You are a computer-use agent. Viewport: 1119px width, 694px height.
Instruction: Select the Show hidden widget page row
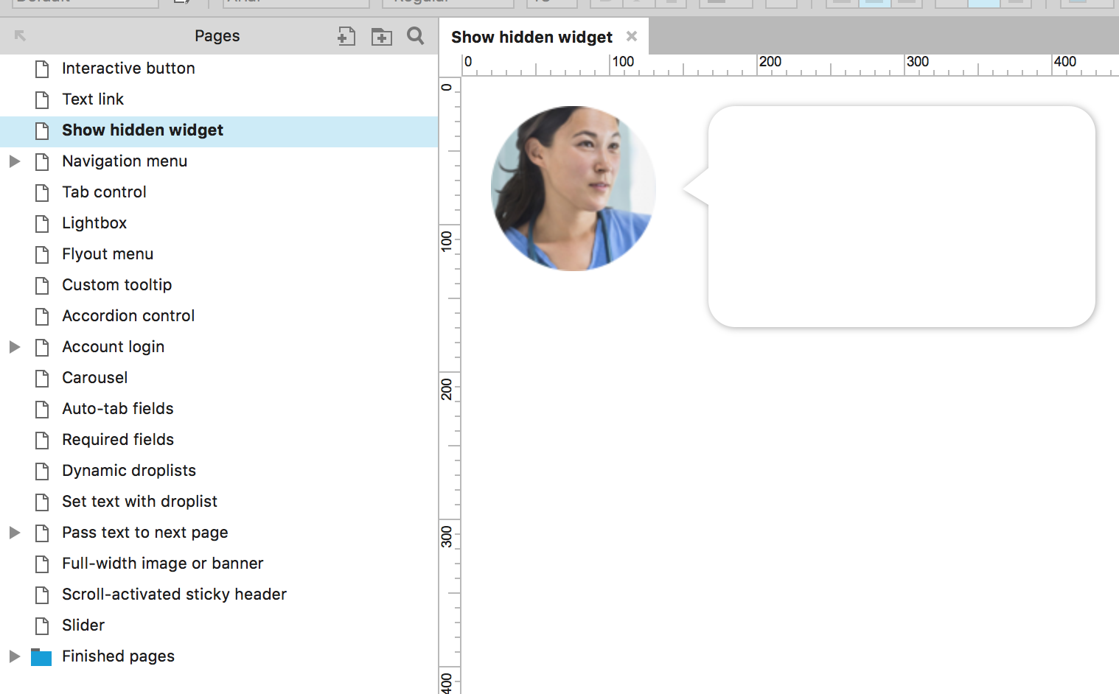tap(219, 130)
